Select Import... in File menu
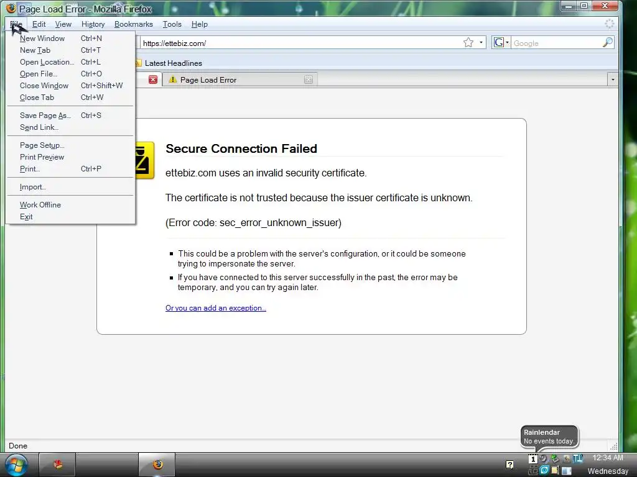The width and height of the screenshot is (637, 477). pos(71,186)
